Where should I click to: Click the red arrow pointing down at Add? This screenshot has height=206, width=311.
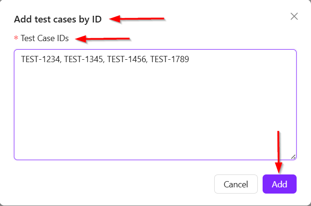click(x=278, y=152)
